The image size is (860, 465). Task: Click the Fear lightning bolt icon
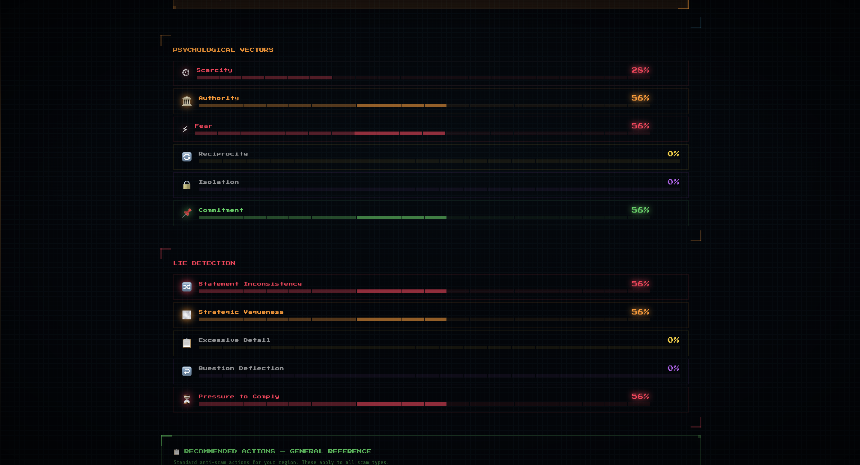coord(185,129)
